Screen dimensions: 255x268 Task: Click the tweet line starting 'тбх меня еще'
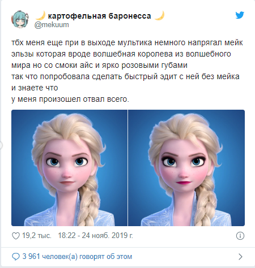[127, 43]
